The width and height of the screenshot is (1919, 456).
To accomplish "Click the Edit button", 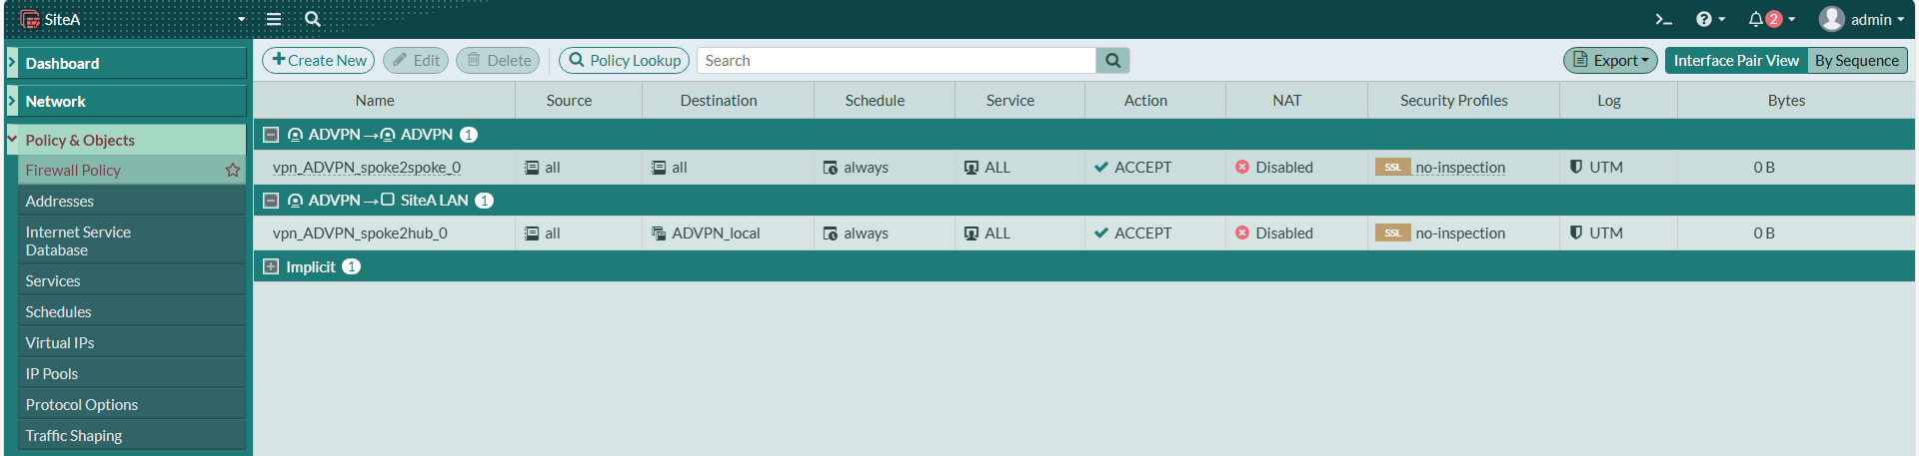I will (416, 61).
